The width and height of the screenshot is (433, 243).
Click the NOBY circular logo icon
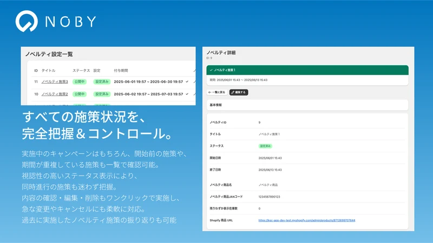tap(27, 21)
